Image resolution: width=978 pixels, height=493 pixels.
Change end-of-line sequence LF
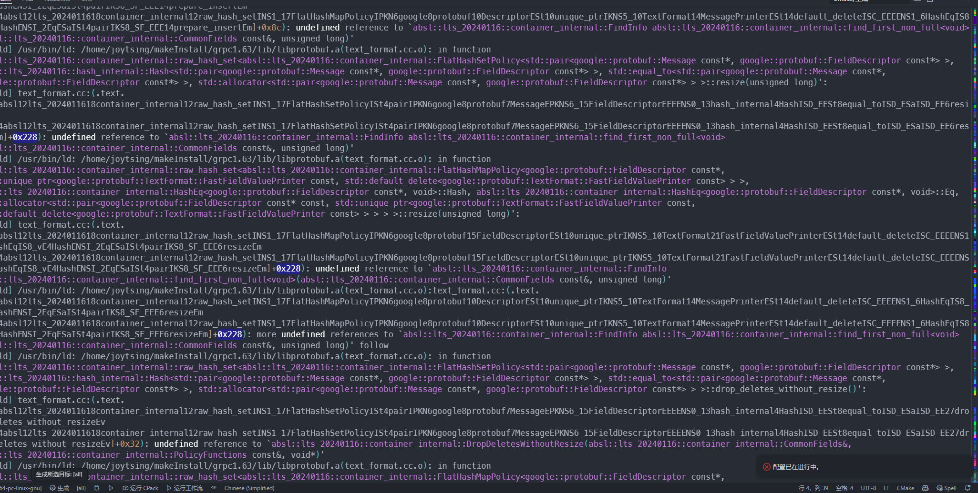(886, 488)
